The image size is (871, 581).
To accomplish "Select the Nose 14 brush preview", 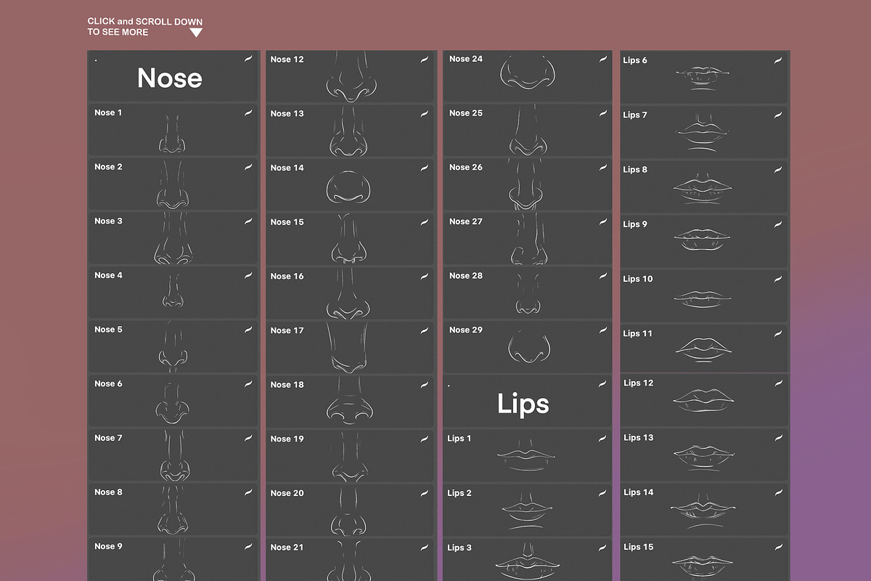I will click(349, 187).
